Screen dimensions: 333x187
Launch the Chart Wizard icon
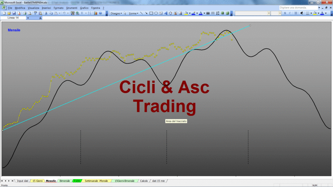click(95, 13)
